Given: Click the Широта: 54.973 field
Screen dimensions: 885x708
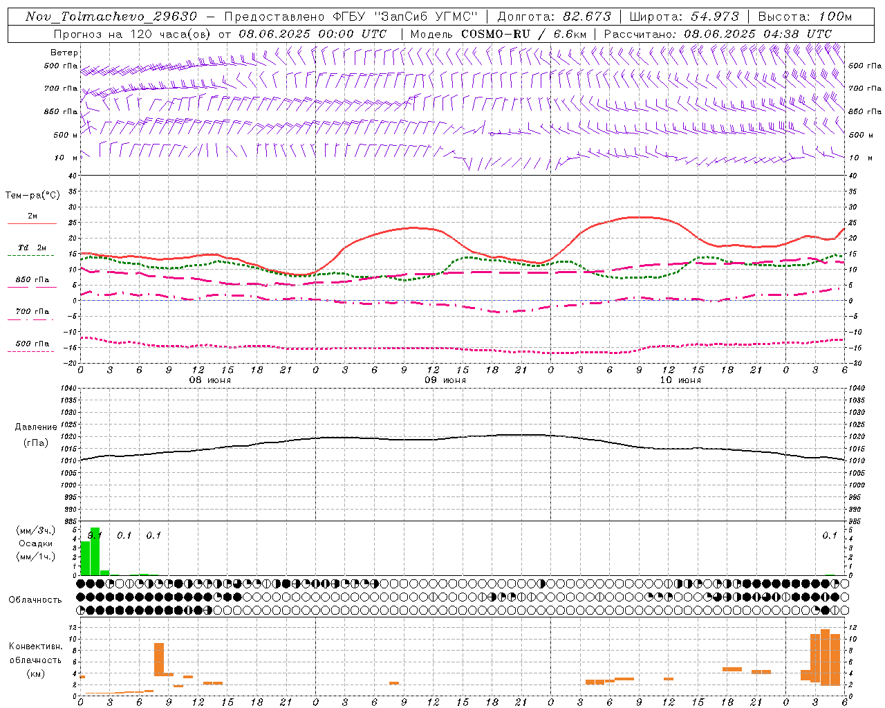Looking at the screenshot, I should pos(684,17).
